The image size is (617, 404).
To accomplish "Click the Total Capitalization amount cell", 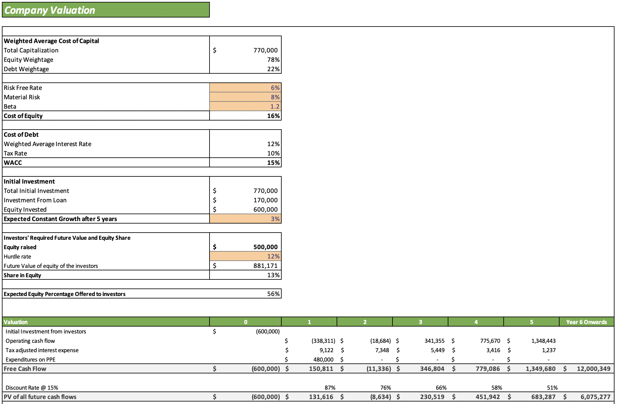I will [246, 50].
